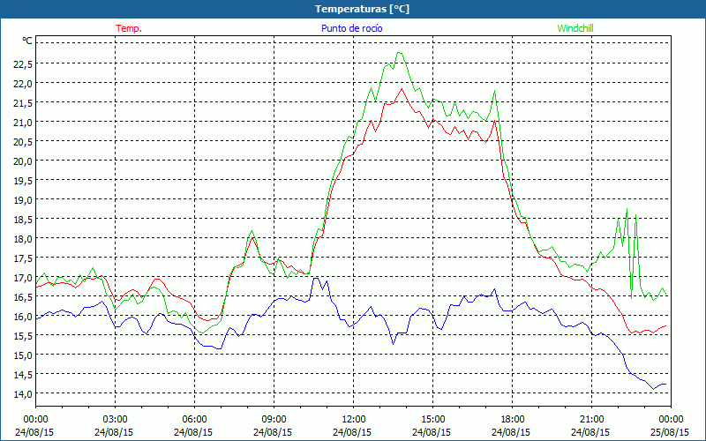Click the 15:00 time axis label
The height and width of the screenshot is (441, 706).
coord(432,420)
